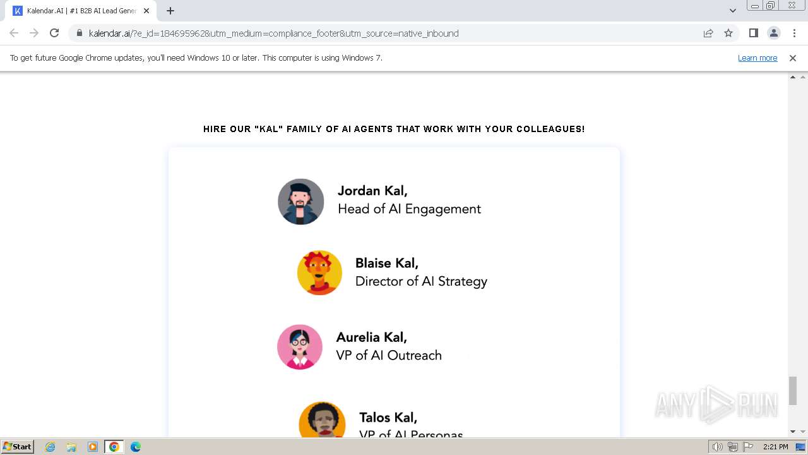Restore down the Chrome window

click(x=771, y=6)
